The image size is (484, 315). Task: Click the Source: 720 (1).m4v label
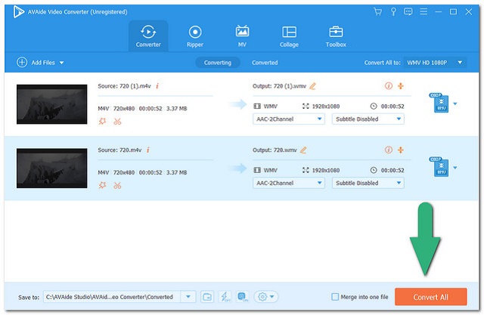click(124, 86)
